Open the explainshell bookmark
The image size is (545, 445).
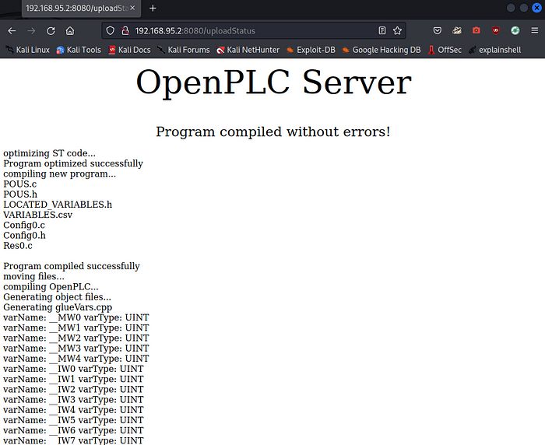pos(494,50)
